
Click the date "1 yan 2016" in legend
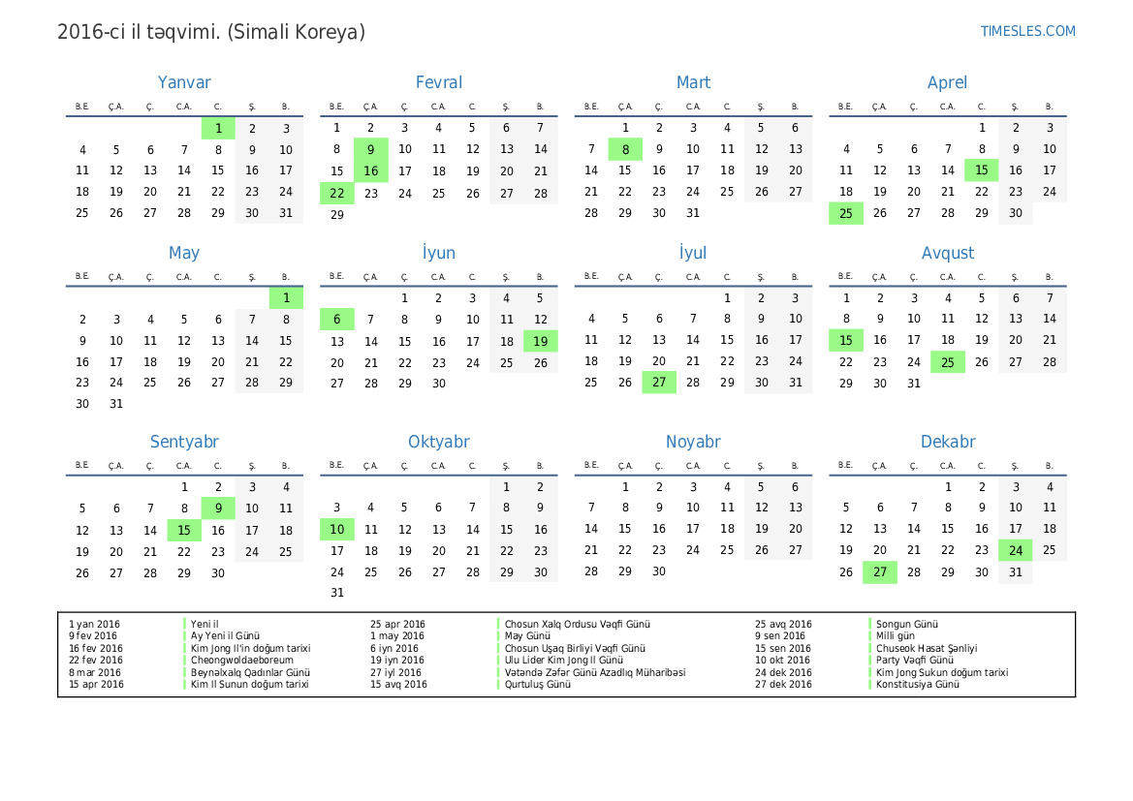94,624
